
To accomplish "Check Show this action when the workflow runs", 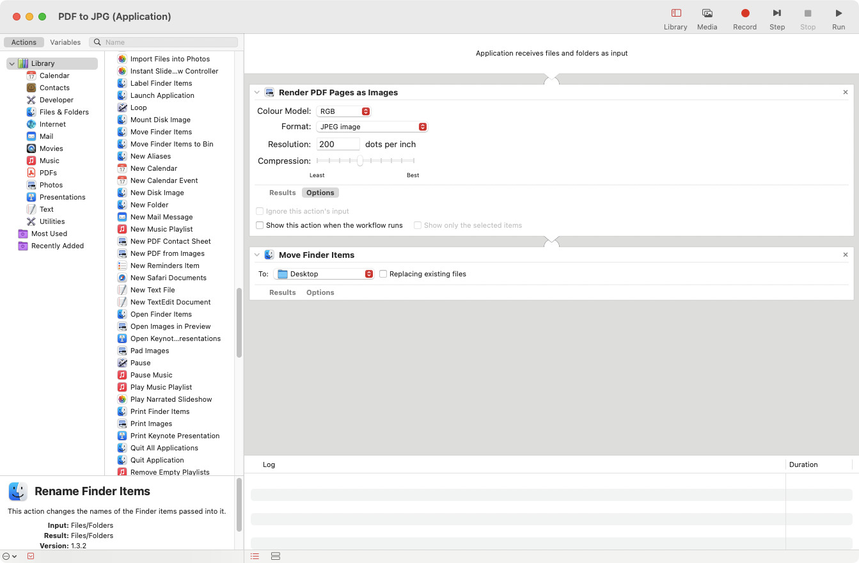I will [x=260, y=225].
